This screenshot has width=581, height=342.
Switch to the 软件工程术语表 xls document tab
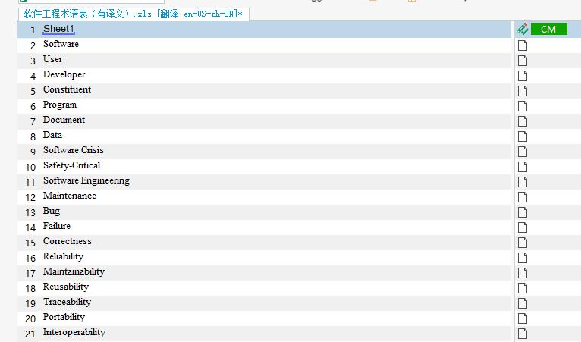(x=133, y=14)
